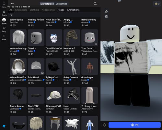Select the Accessories category tab

tap(48, 10)
